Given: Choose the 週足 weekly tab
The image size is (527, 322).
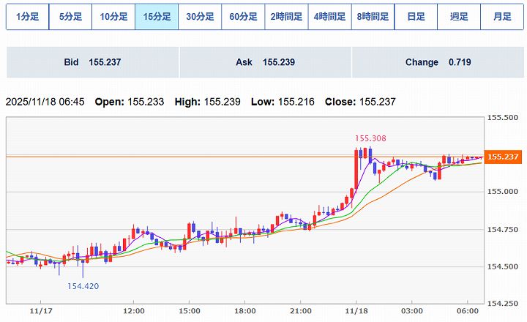Looking at the screenshot, I should [459, 17].
